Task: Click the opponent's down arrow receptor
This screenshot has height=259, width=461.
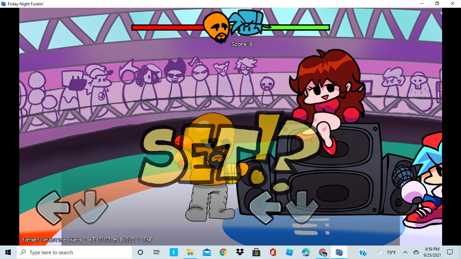Action: tap(90, 207)
